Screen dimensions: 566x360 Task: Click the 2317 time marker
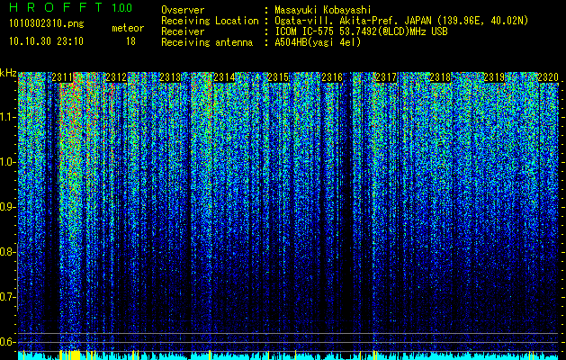click(x=386, y=77)
